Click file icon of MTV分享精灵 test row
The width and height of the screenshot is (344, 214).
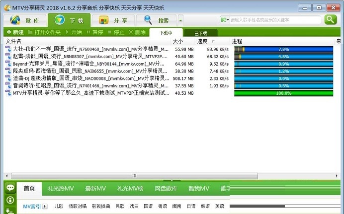[x=8, y=93]
